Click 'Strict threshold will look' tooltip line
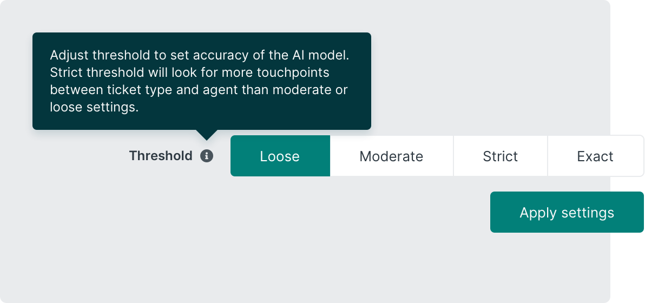 [x=189, y=73]
